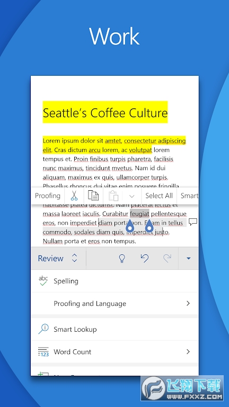Open the Tell Me lightbulb icon
Screen dimensions: 229x407
122,259
